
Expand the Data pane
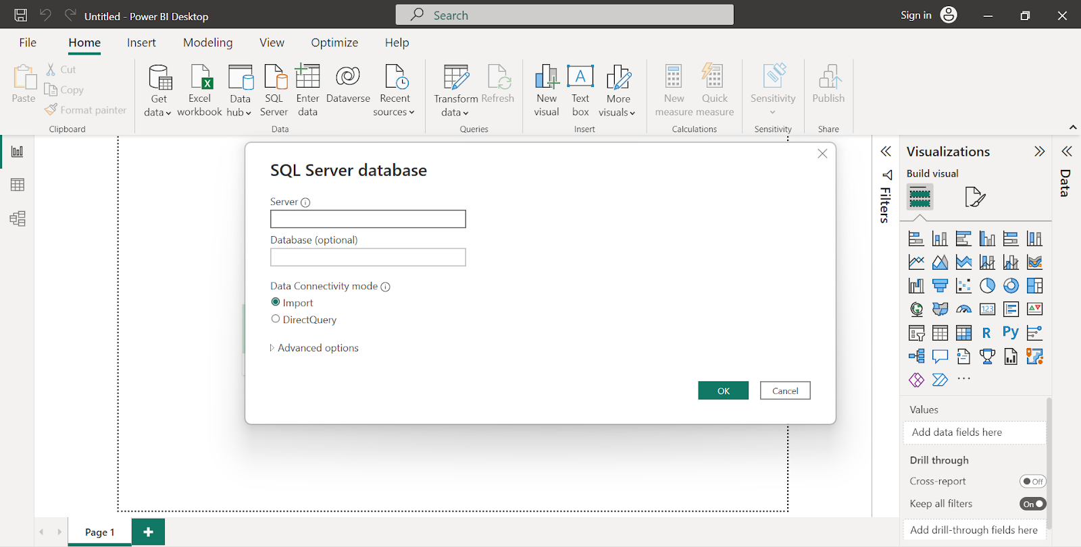pos(1067,151)
